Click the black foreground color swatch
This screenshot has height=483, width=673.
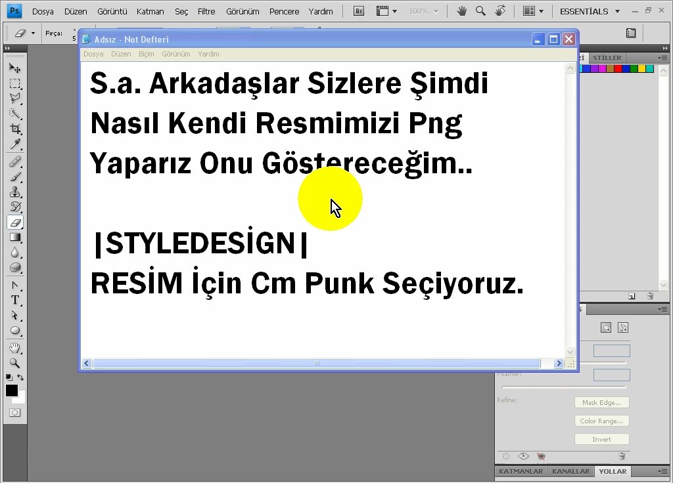click(12, 390)
